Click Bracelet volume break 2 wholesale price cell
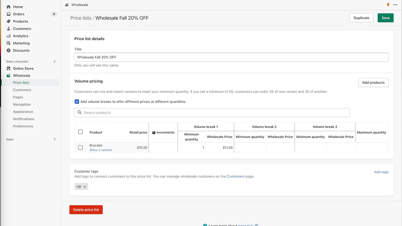 click(280, 148)
